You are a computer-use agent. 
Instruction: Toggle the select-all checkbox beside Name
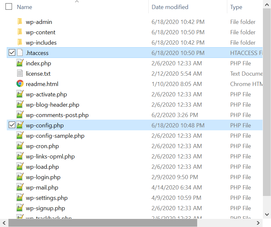(x=9, y=7)
